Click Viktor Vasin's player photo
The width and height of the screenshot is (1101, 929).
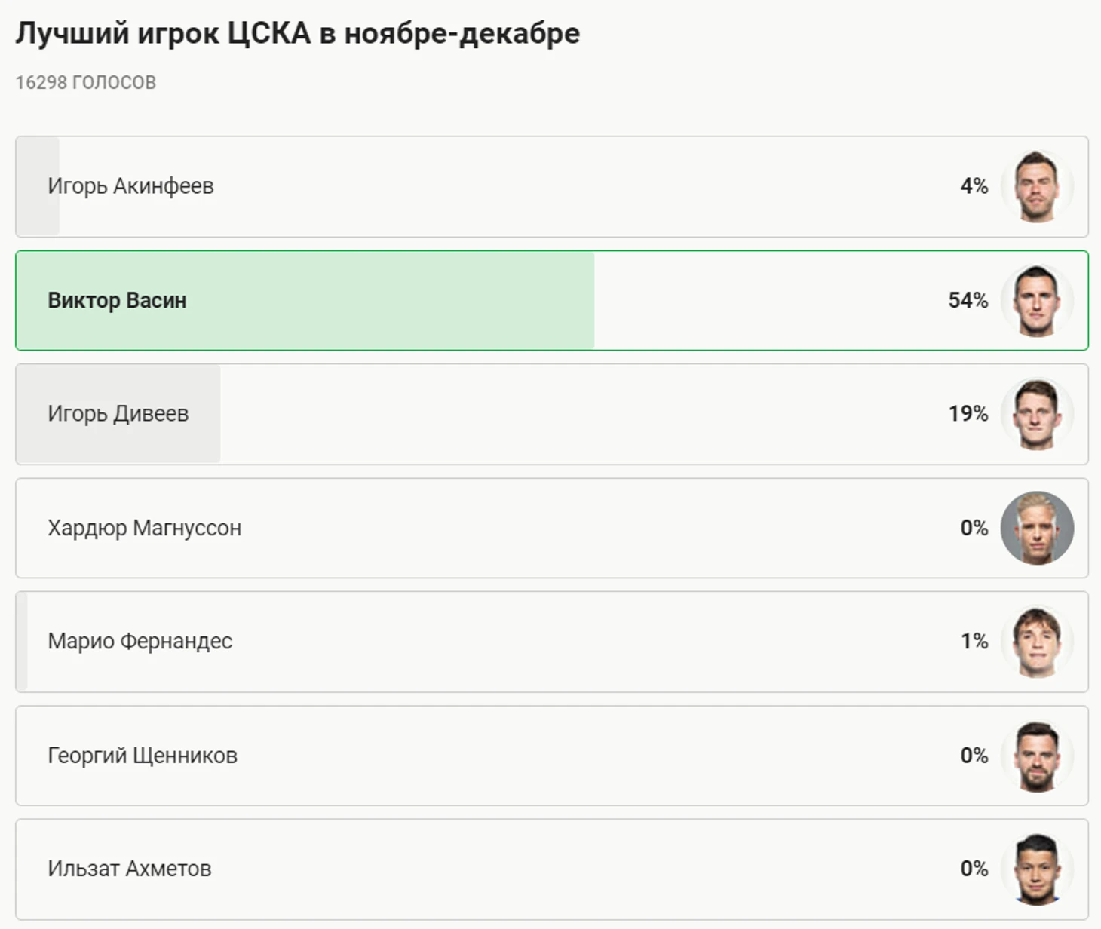[x=1037, y=300]
